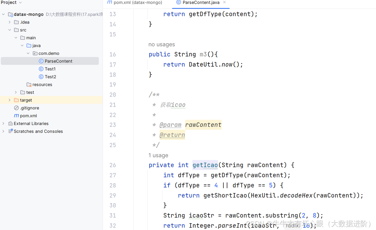Screen dimensions: 376x230
Task: Select the test folder in project tree
Action: (30, 92)
